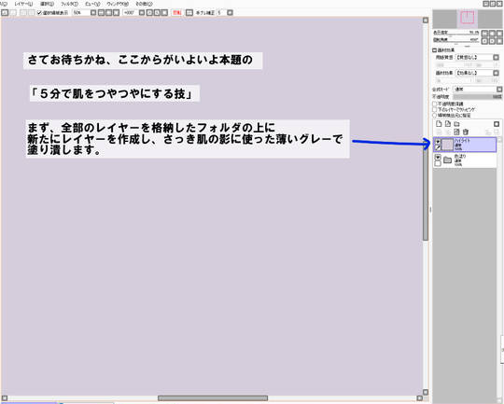Create a new normal layer
This screenshot has width=504, height=404.
tap(439, 124)
